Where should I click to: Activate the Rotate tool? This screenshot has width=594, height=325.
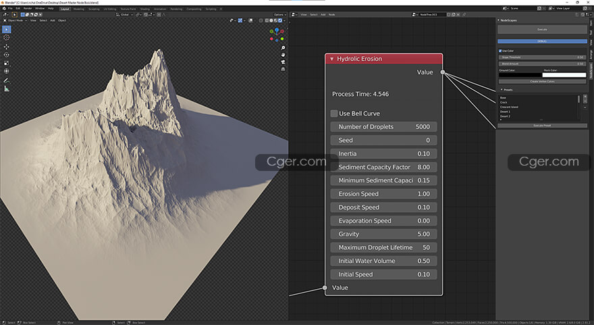[x=7, y=55]
